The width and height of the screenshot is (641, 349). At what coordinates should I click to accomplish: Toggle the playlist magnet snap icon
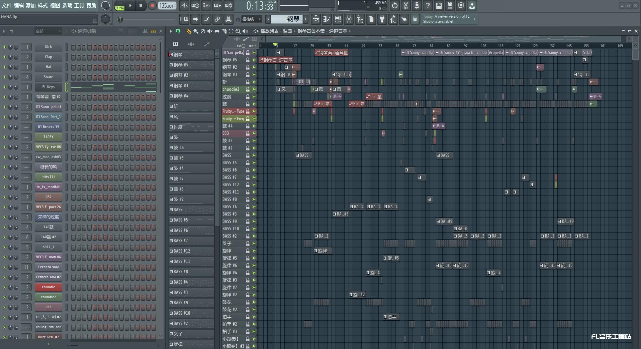click(x=178, y=31)
